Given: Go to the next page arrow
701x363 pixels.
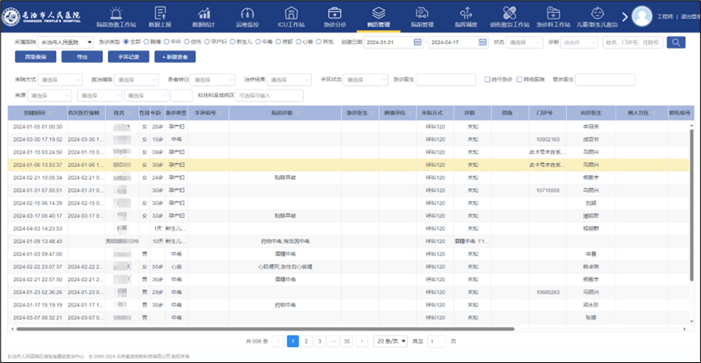Looking at the screenshot, I should click(x=361, y=341).
